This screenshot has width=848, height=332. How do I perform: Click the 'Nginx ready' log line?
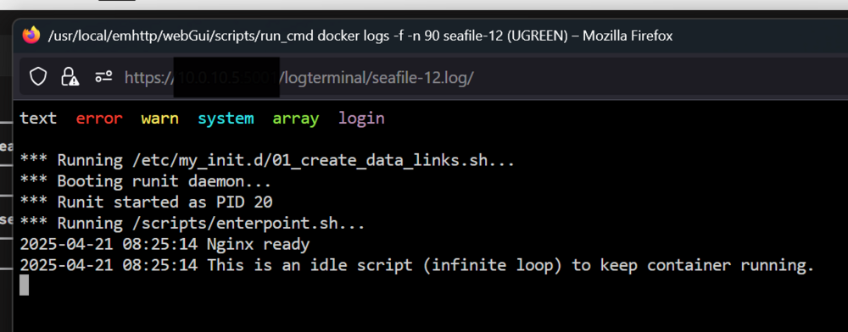pos(165,245)
